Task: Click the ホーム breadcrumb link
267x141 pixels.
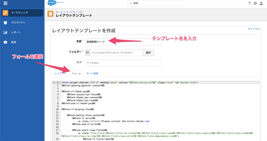Action: [x=59, y=12]
